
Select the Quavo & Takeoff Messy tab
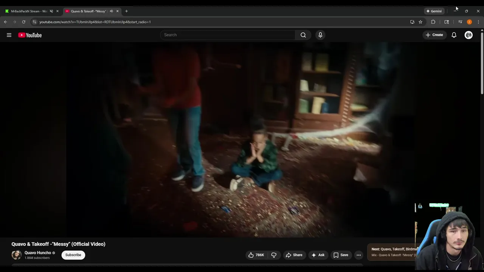pyautogui.click(x=88, y=11)
